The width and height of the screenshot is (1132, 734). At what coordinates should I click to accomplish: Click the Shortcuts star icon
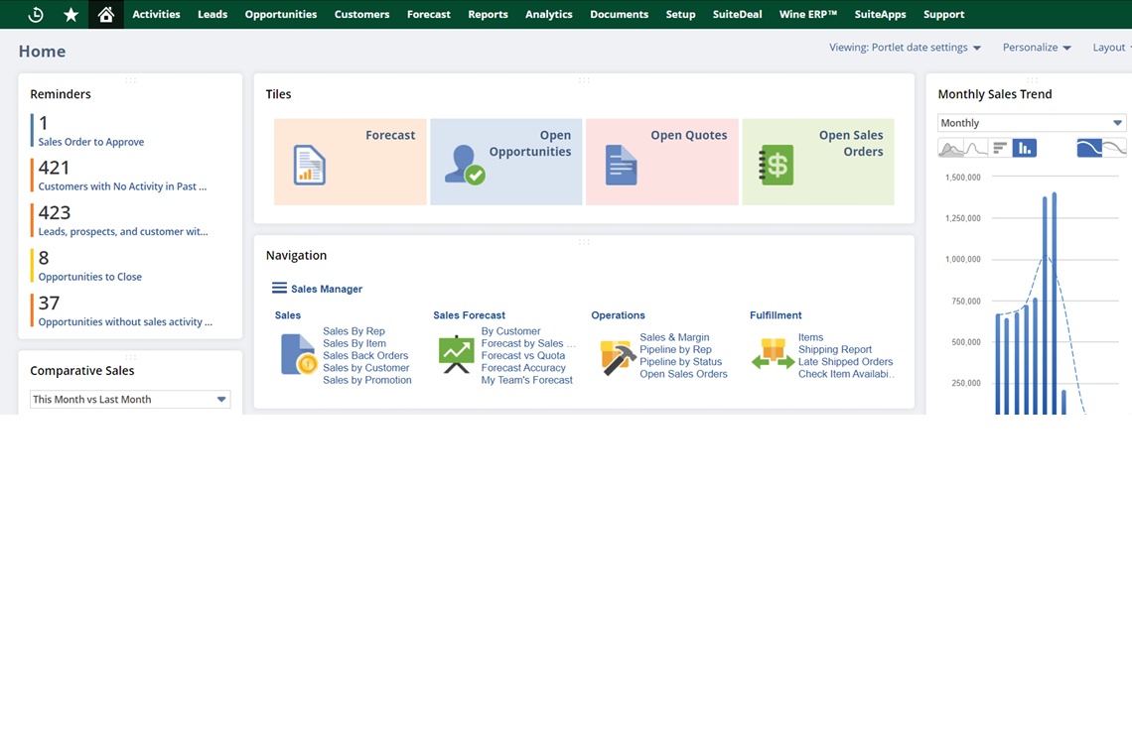[x=71, y=14]
